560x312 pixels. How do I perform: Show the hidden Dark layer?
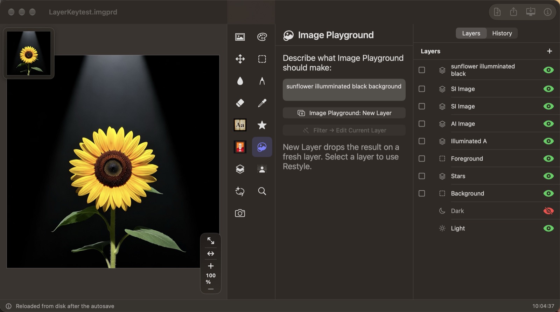pos(548,211)
